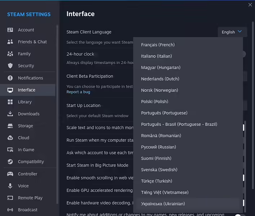Click the Interface monitor icon

pos(10,90)
